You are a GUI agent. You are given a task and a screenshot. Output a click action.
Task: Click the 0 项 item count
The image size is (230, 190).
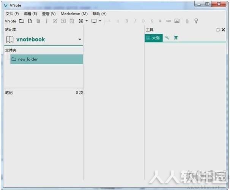click(x=79, y=93)
